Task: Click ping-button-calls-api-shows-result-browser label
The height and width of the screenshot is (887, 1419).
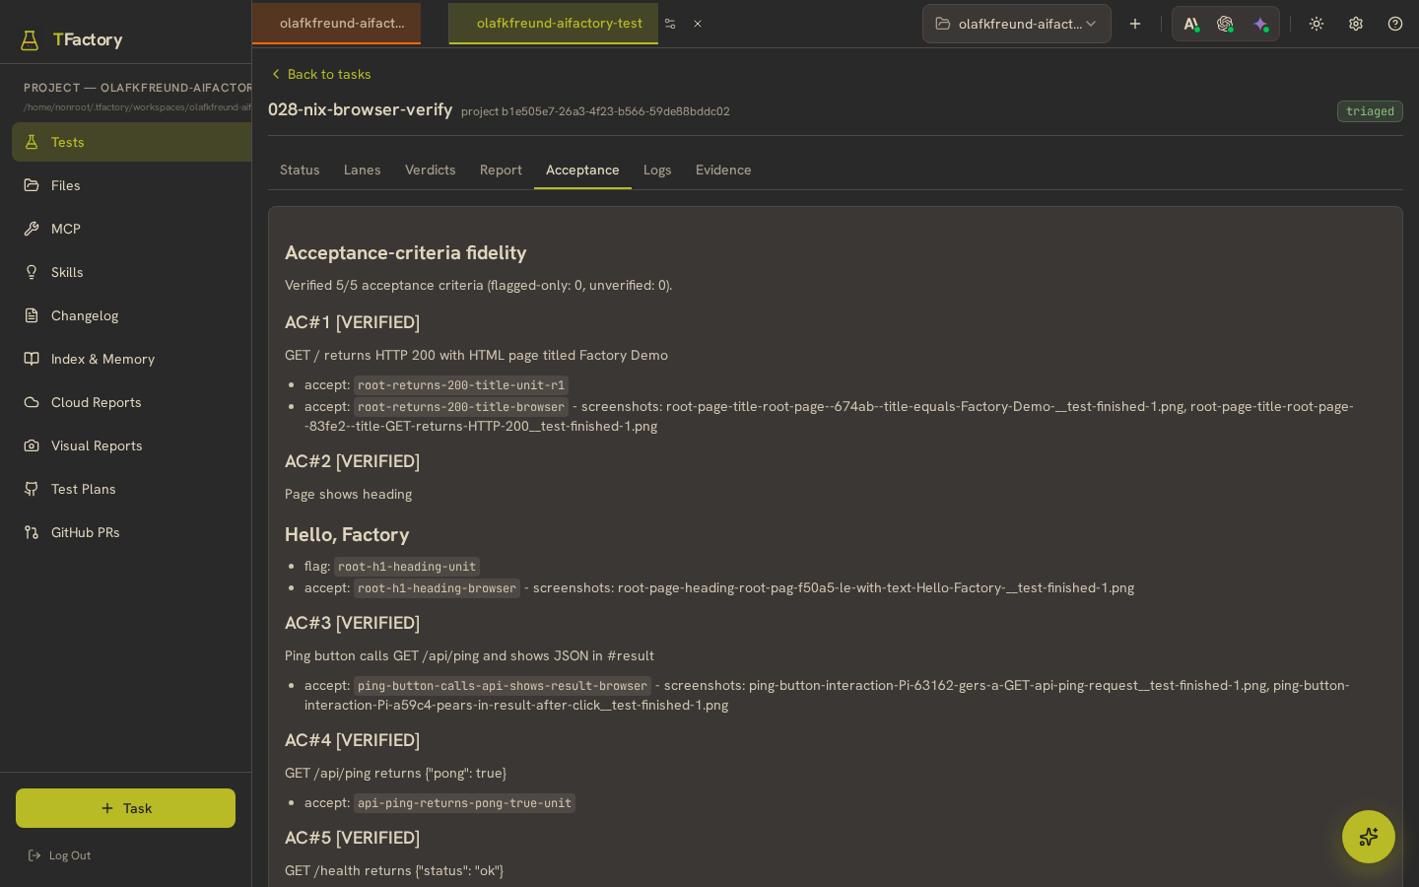Action: tap(503, 686)
